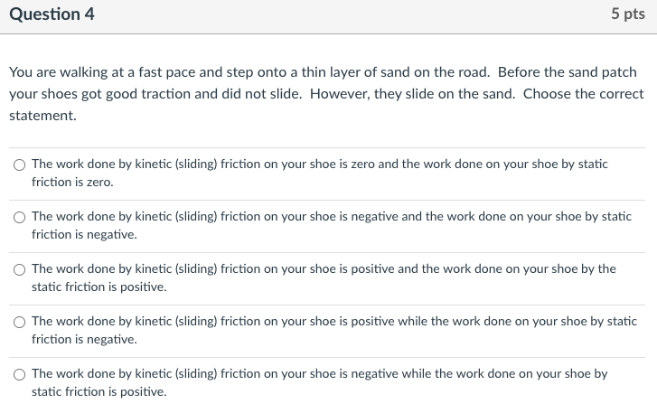Click the '5 pts' score label

[x=628, y=14]
